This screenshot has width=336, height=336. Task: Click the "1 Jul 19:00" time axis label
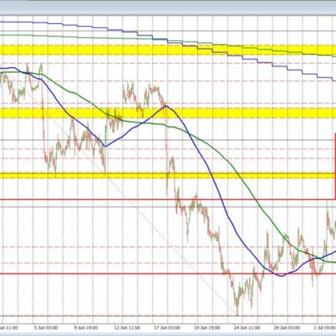click(325, 328)
